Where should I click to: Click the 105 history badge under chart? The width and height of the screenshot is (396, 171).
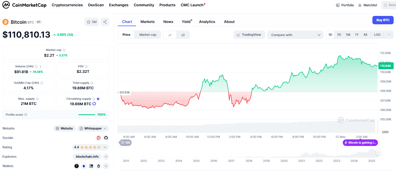(125, 143)
